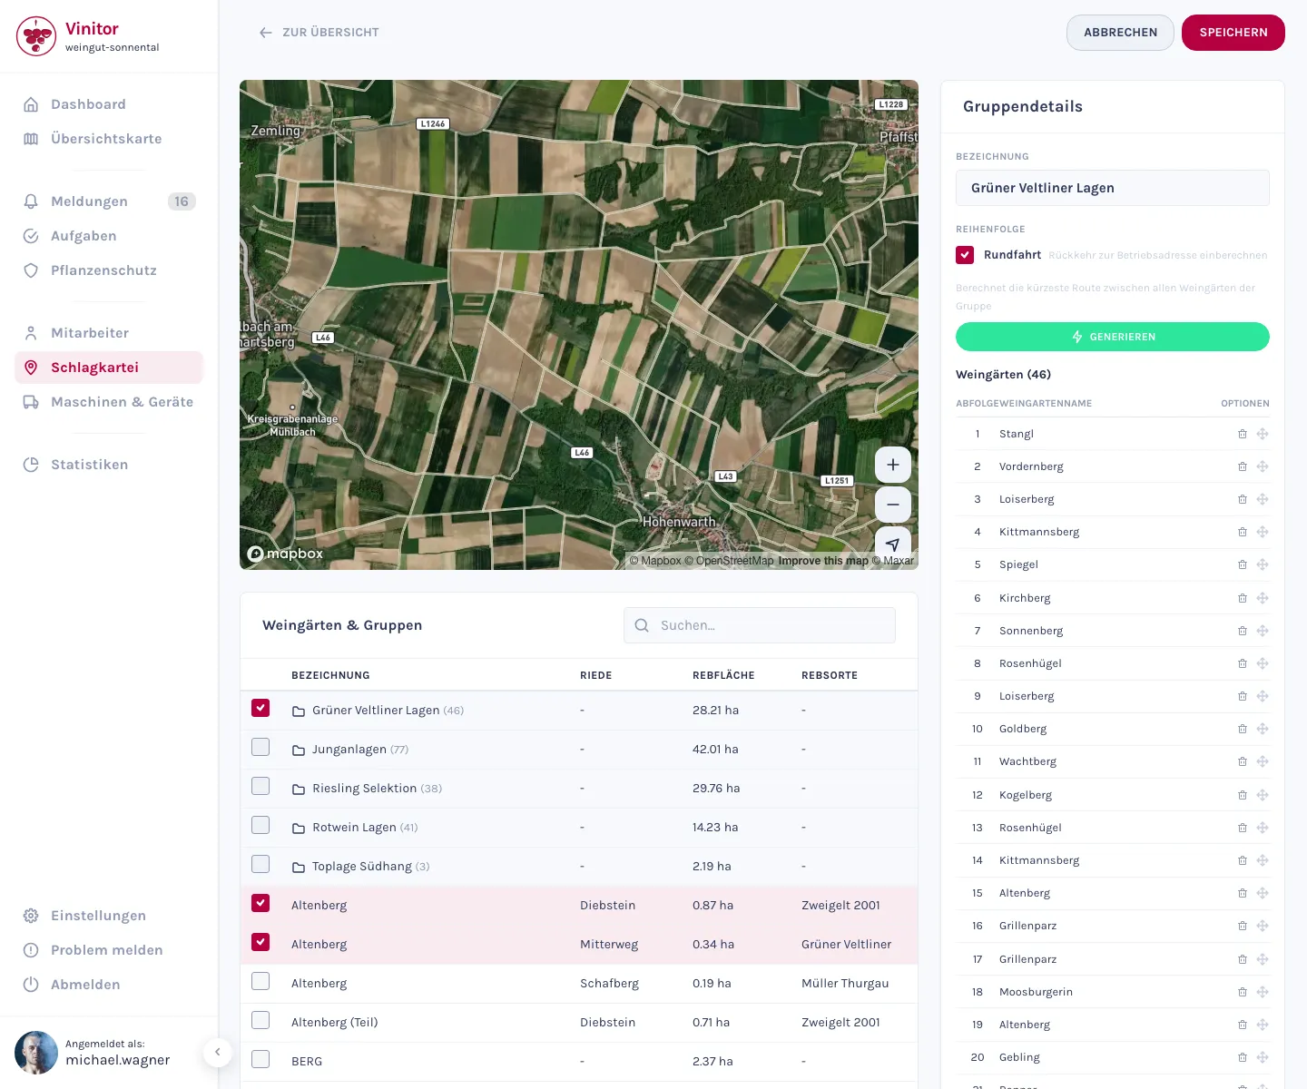This screenshot has width=1307, height=1089.
Task: Click folder icon of Rotwein Lagen
Action: coord(298,828)
